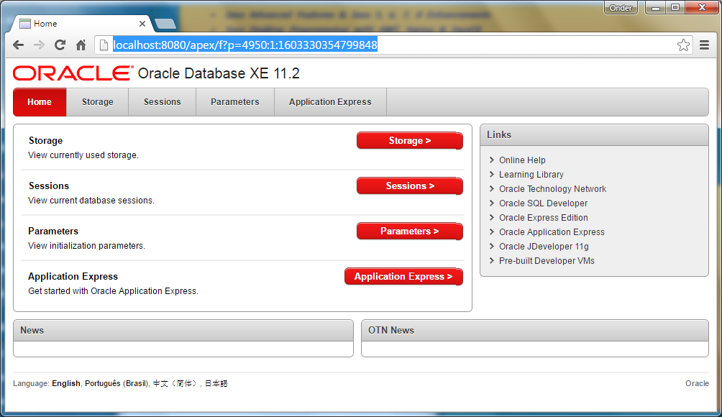Switch to the Home navigation tab
Viewport: 722px width, 417px height.
coord(40,101)
